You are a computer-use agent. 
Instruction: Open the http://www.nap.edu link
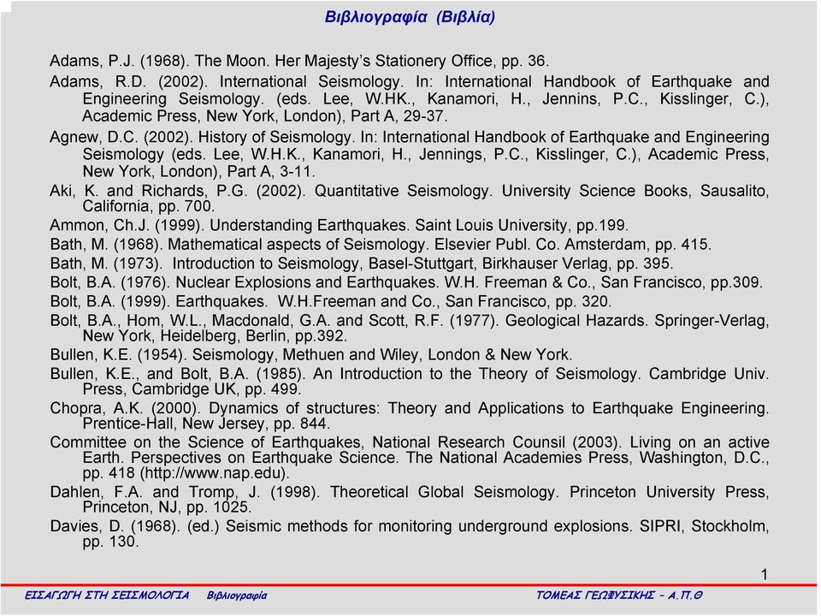(214, 473)
